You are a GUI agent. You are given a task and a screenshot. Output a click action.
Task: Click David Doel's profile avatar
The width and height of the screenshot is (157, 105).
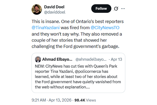click(x=37, y=9)
